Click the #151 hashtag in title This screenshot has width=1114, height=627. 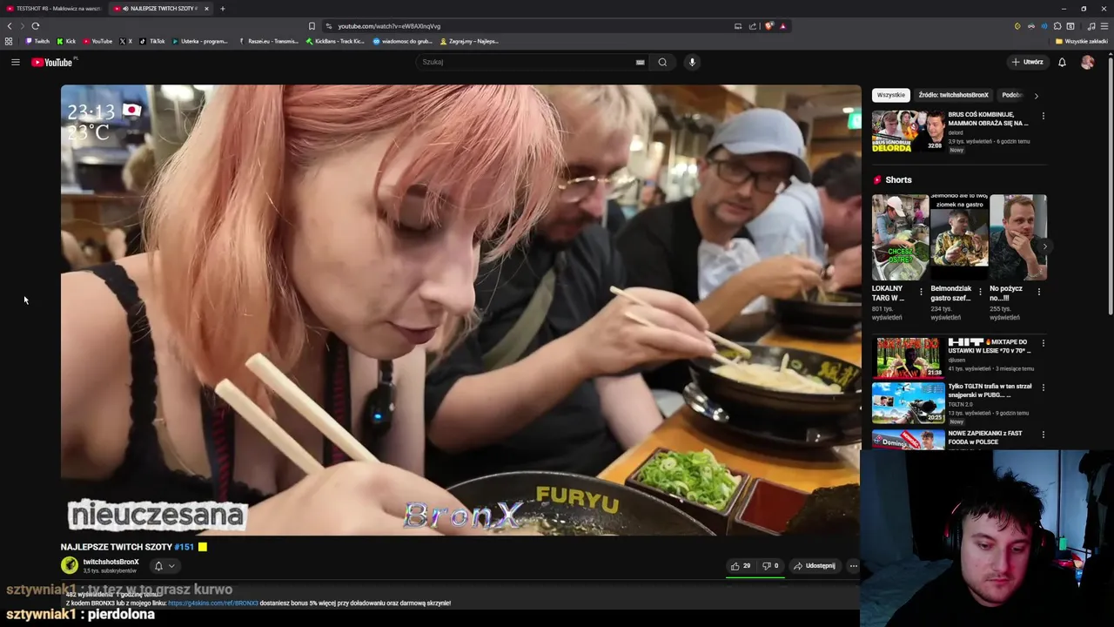pyautogui.click(x=184, y=547)
